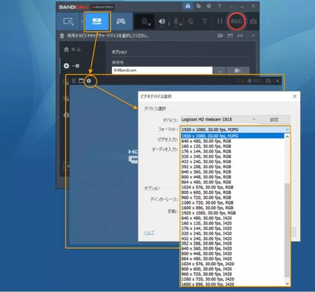Toggle text overlay T icon

pyautogui.click(x=204, y=21)
